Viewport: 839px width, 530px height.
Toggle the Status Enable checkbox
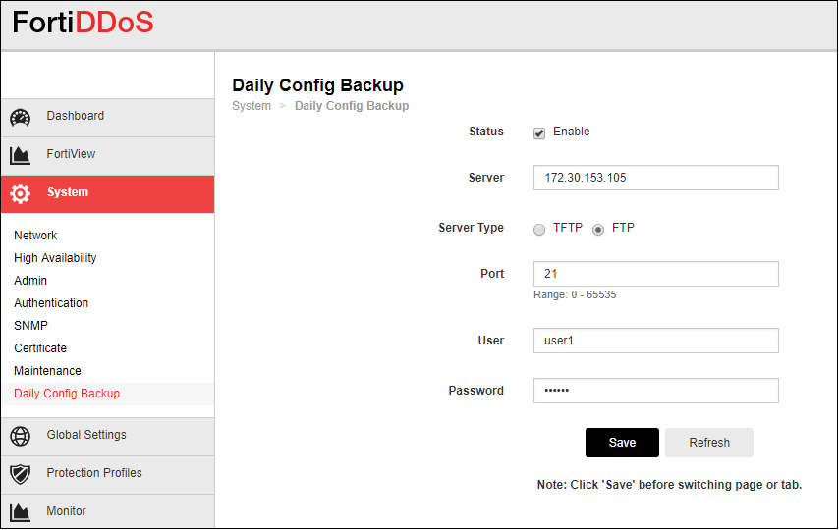539,133
